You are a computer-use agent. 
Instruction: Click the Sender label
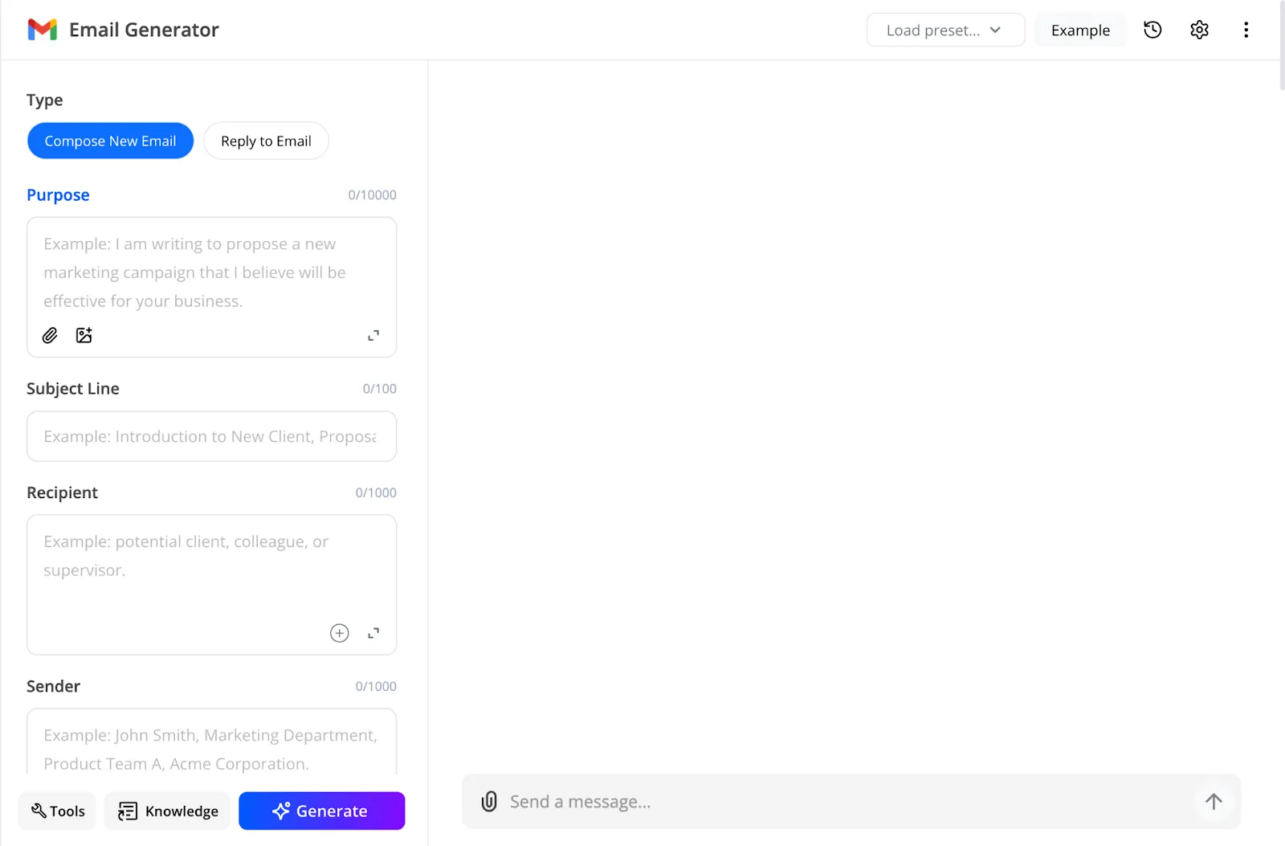[x=53, y=686]
